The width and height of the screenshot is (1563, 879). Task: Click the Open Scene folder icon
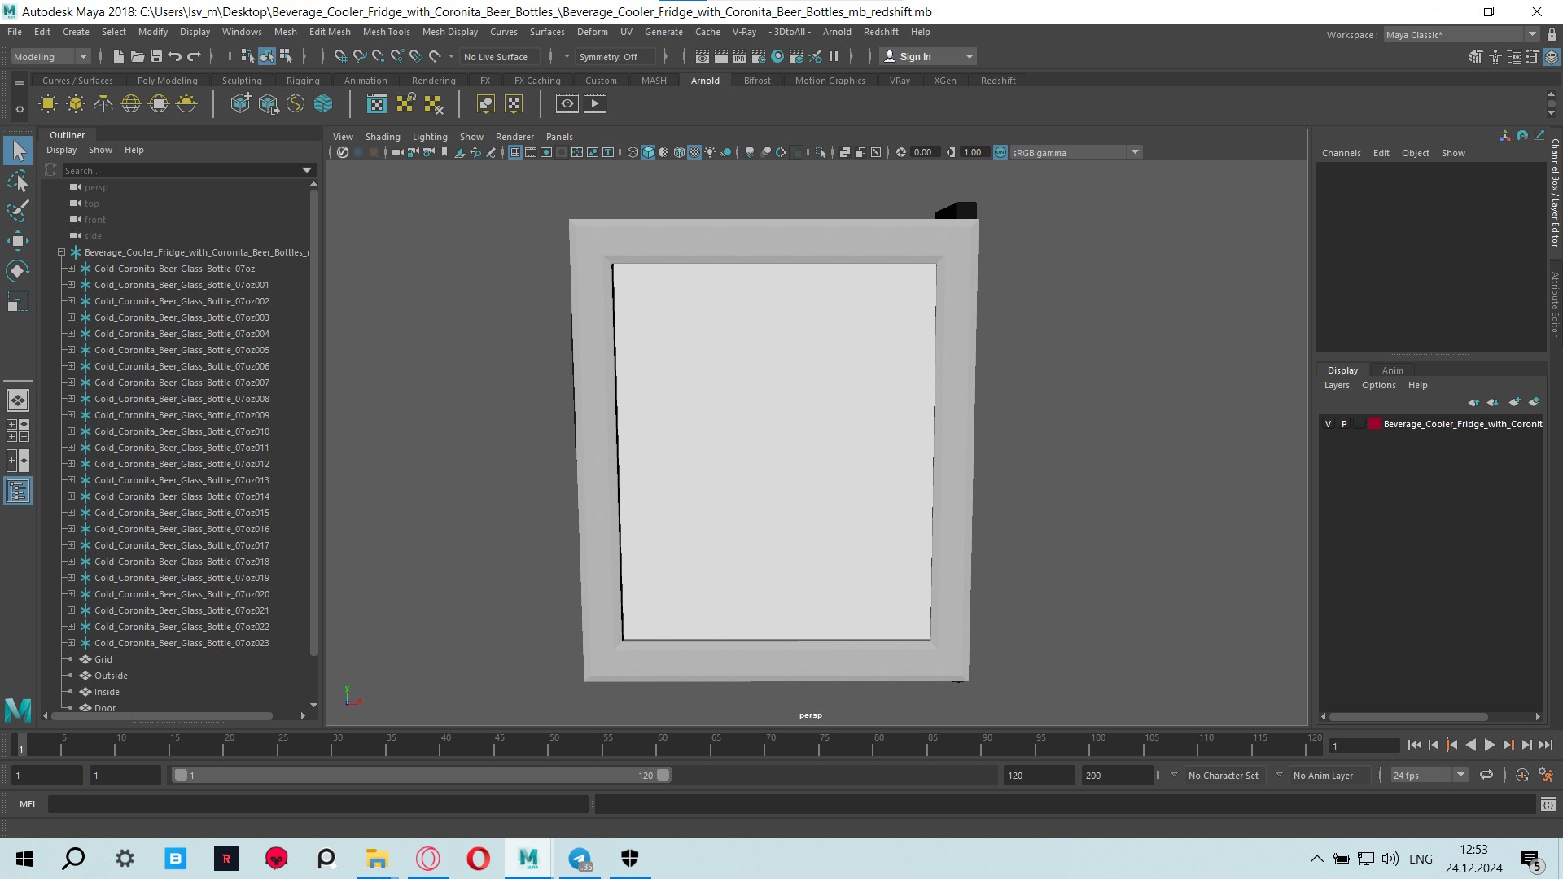[137, 56]
